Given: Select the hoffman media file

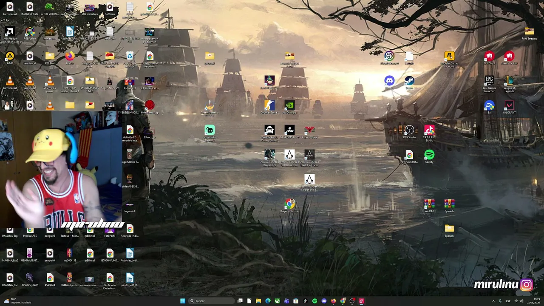Looking at the screenshot, I should (x=110, y=9).
